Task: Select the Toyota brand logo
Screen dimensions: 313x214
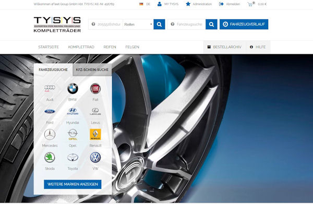Action: [73, 158]
